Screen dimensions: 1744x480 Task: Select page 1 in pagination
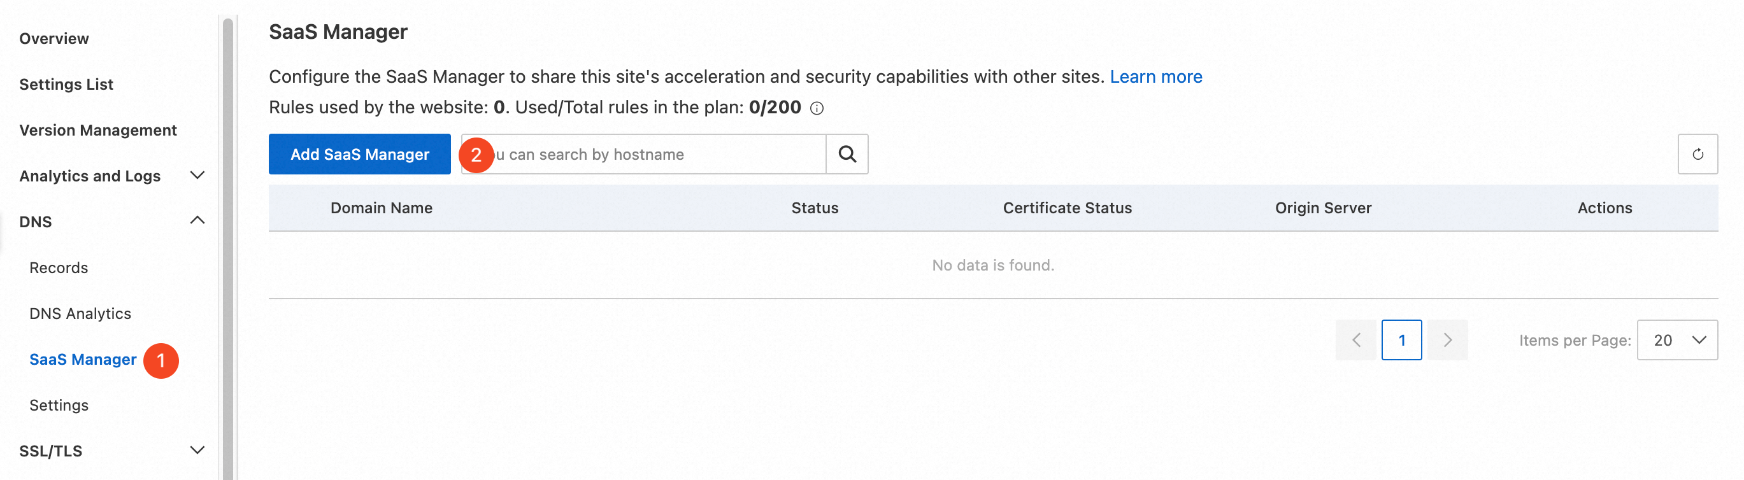pyautogui.click(x=1401, y=340)
